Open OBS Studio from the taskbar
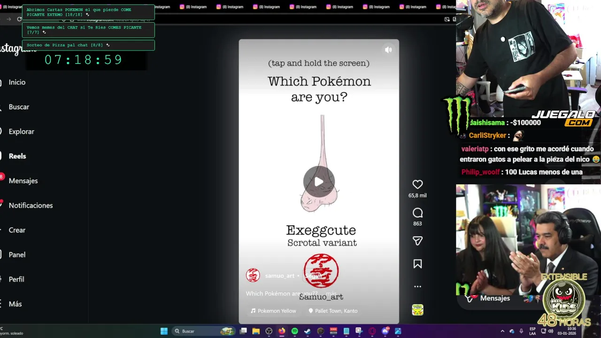Screen dimensions: 601x338 coord(269,331)
